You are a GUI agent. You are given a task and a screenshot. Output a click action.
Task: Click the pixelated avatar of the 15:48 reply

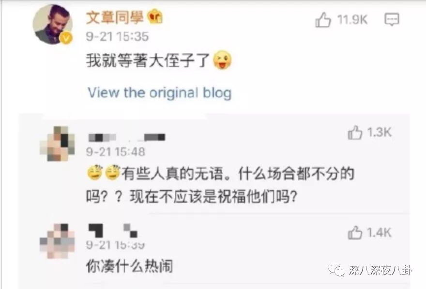57,144
